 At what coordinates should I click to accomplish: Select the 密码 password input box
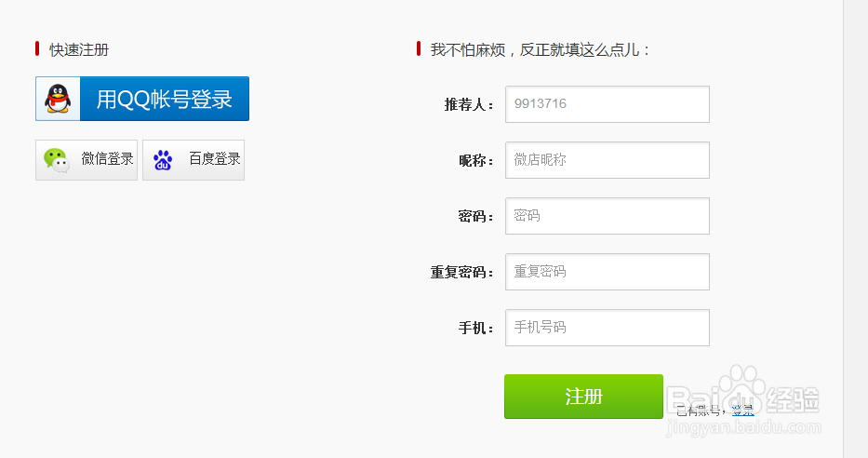[607, 216]
